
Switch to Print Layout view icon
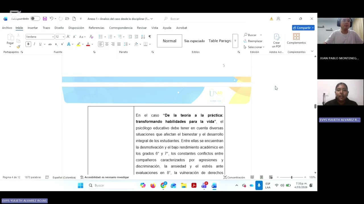coord(261,177)
